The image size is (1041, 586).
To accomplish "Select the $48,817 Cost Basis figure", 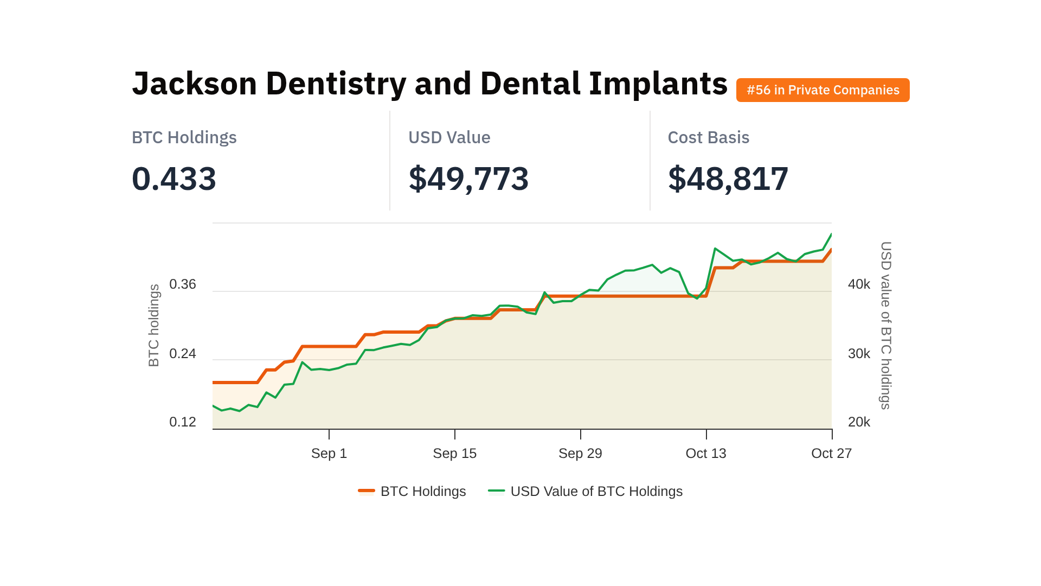I will pos(728,179).
